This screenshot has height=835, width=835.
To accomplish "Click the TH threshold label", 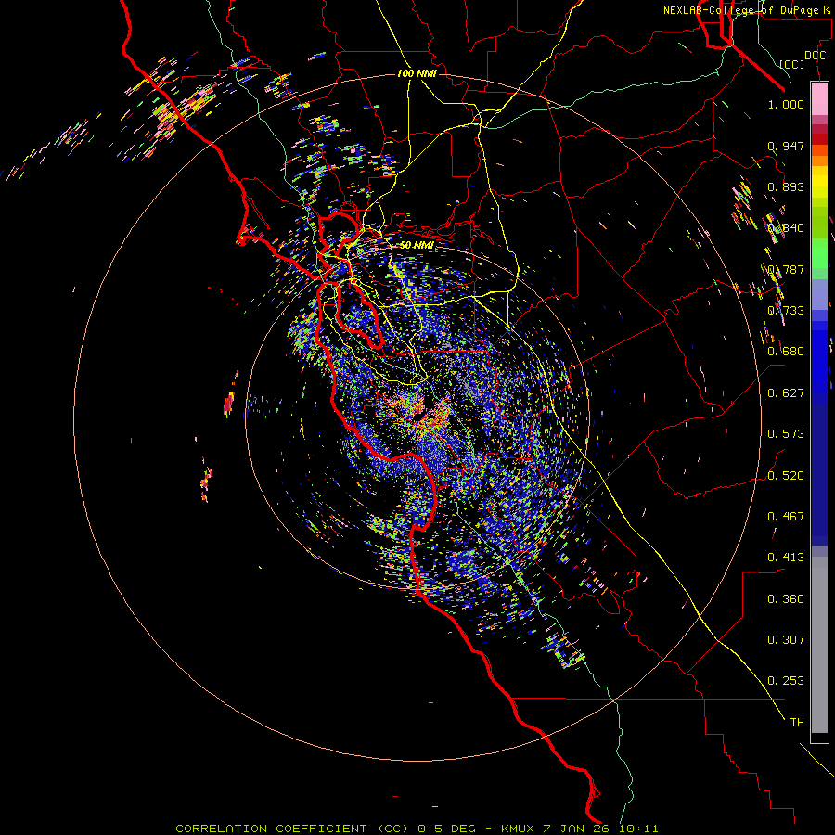I will pyautogui.click(x=797, y=722).
